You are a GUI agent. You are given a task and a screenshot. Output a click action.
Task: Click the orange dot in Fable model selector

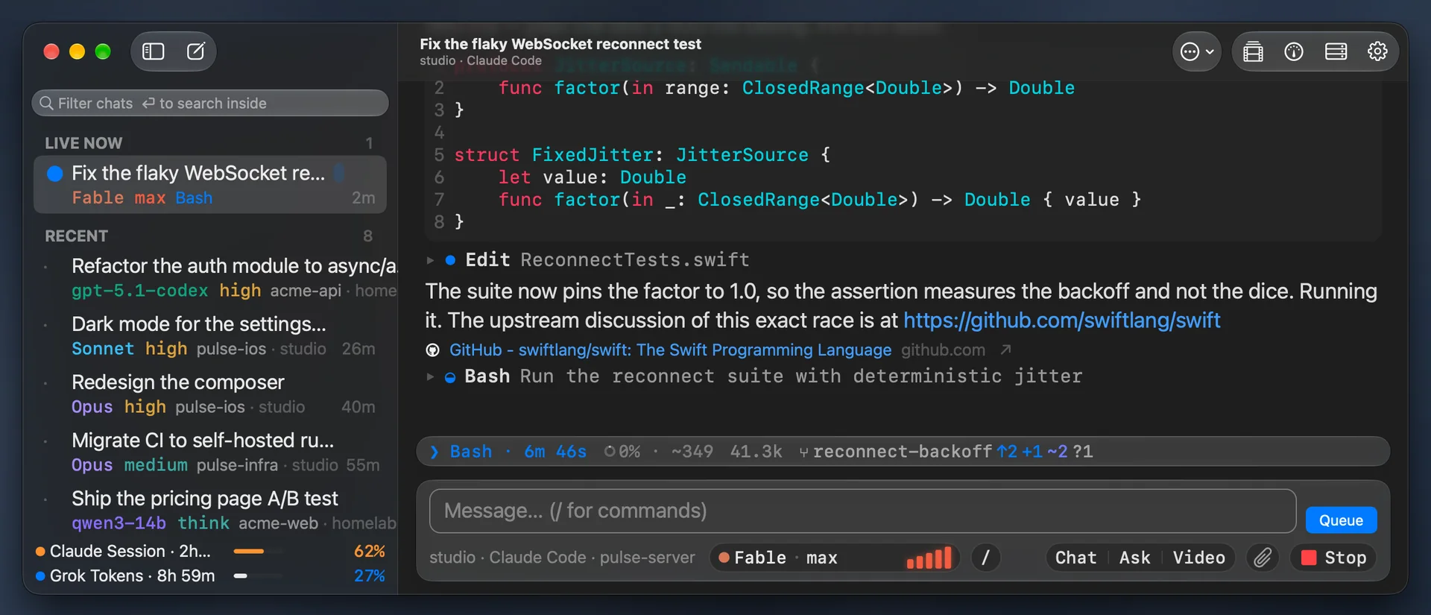pyautogui.click(x=724, y=558)
